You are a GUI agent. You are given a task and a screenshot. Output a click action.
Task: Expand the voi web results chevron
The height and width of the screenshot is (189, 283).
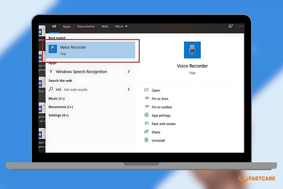[x=129, y=89]
